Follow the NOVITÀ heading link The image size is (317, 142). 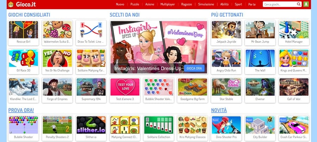[219, 110]
